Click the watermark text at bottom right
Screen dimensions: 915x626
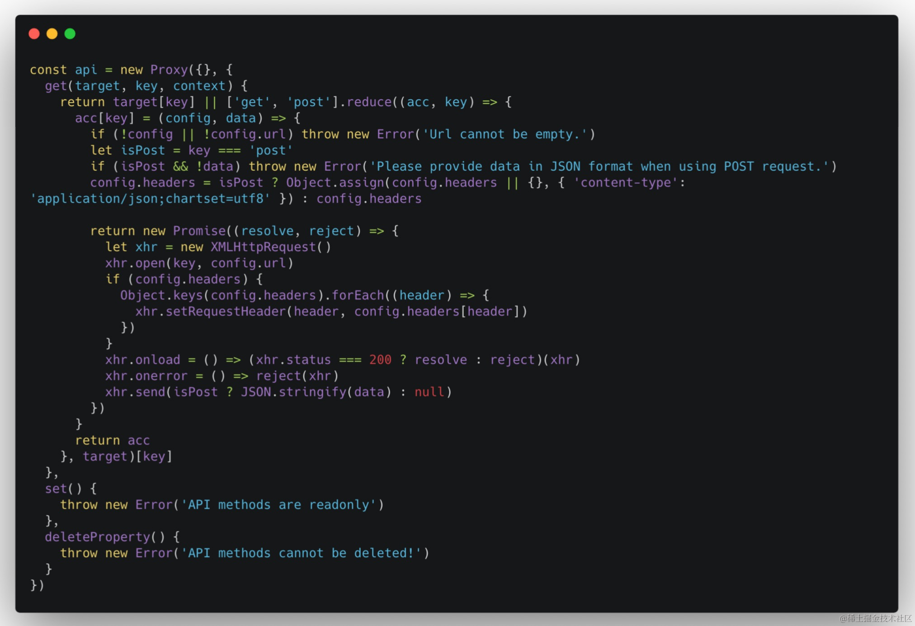click(x=875, y=618)
